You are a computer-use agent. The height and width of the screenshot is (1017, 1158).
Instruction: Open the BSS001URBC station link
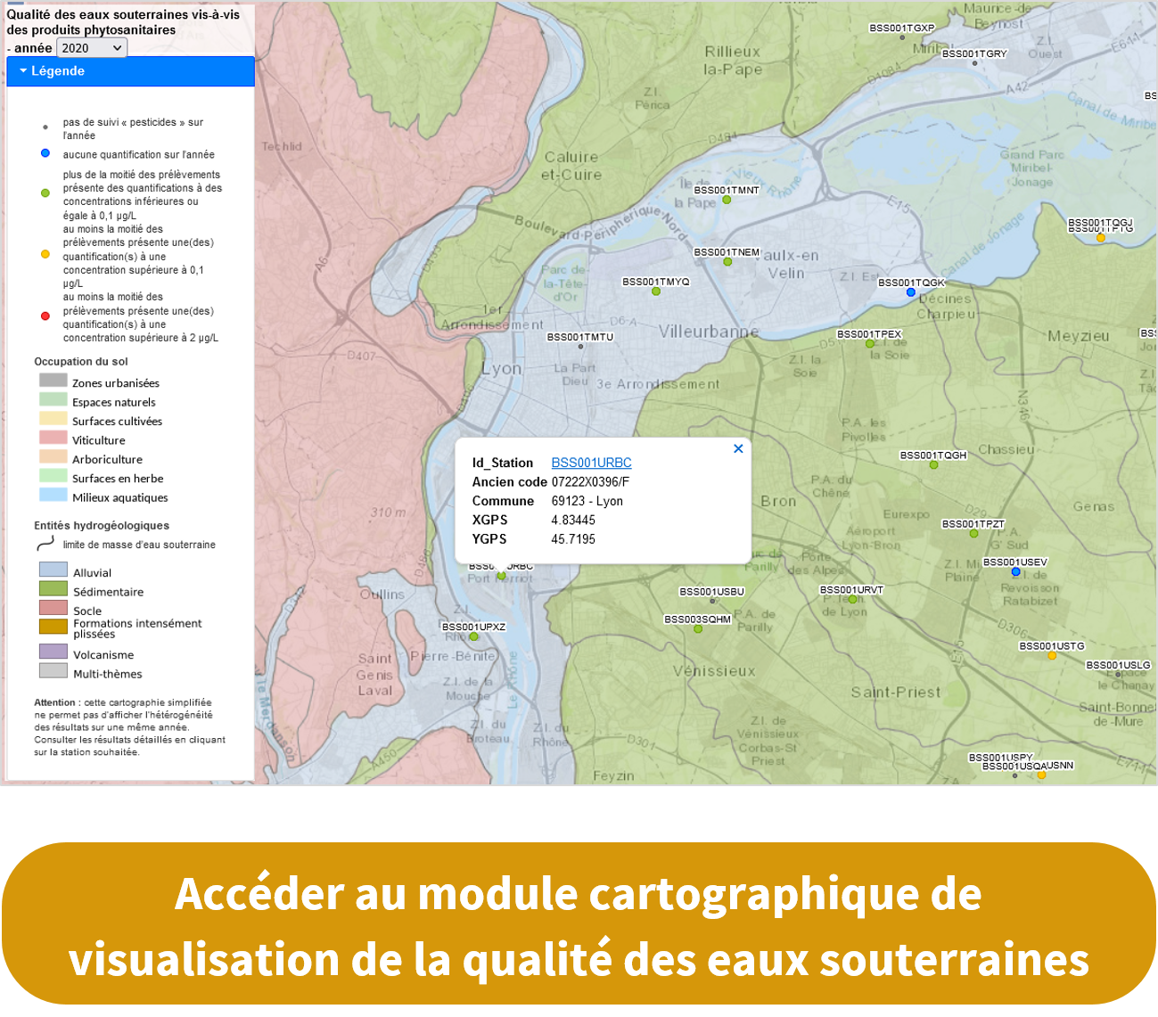(x=591, y=463)
